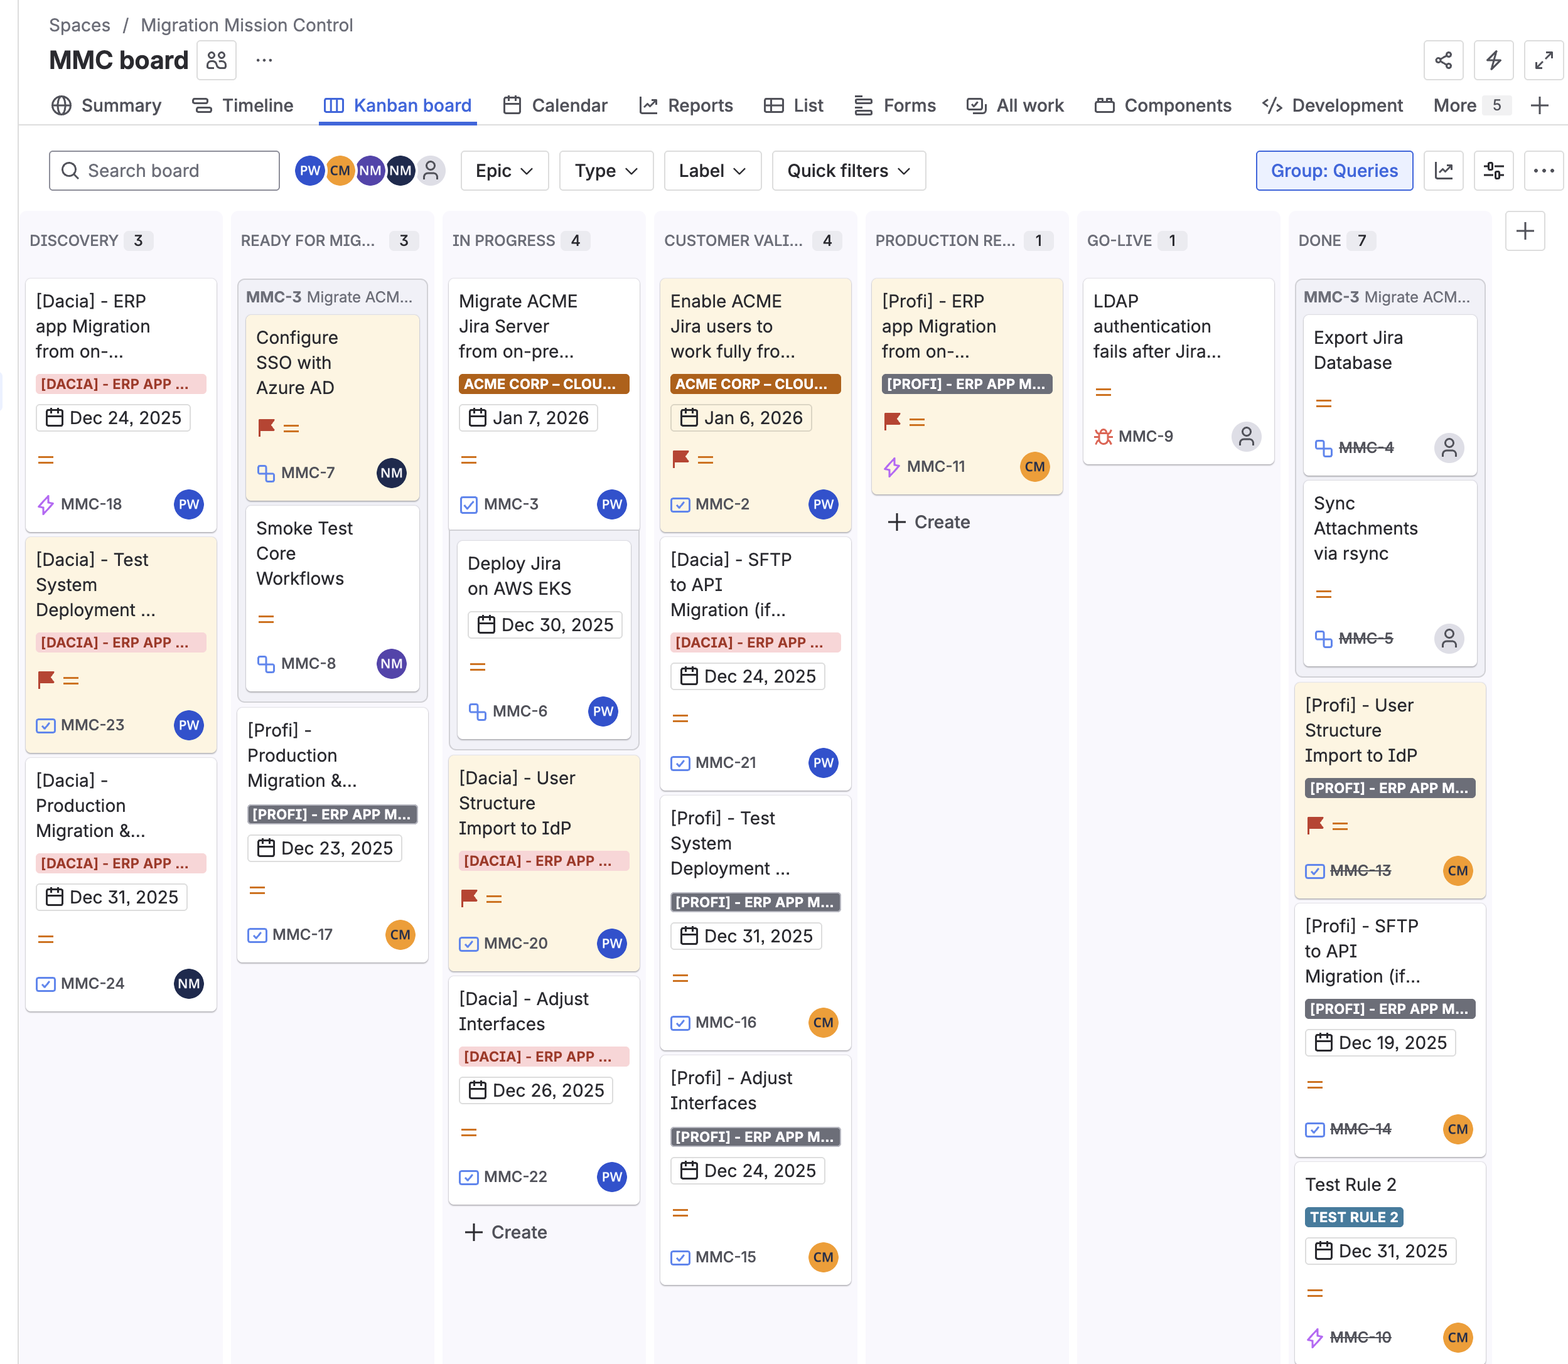Click the ACME CORP epic label on MMC-3
1568x1364 pixels.
(543, 383)
